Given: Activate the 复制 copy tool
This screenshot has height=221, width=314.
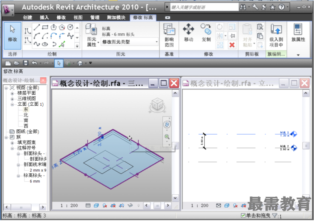Looking at the screenshot, I should point(206,33).
